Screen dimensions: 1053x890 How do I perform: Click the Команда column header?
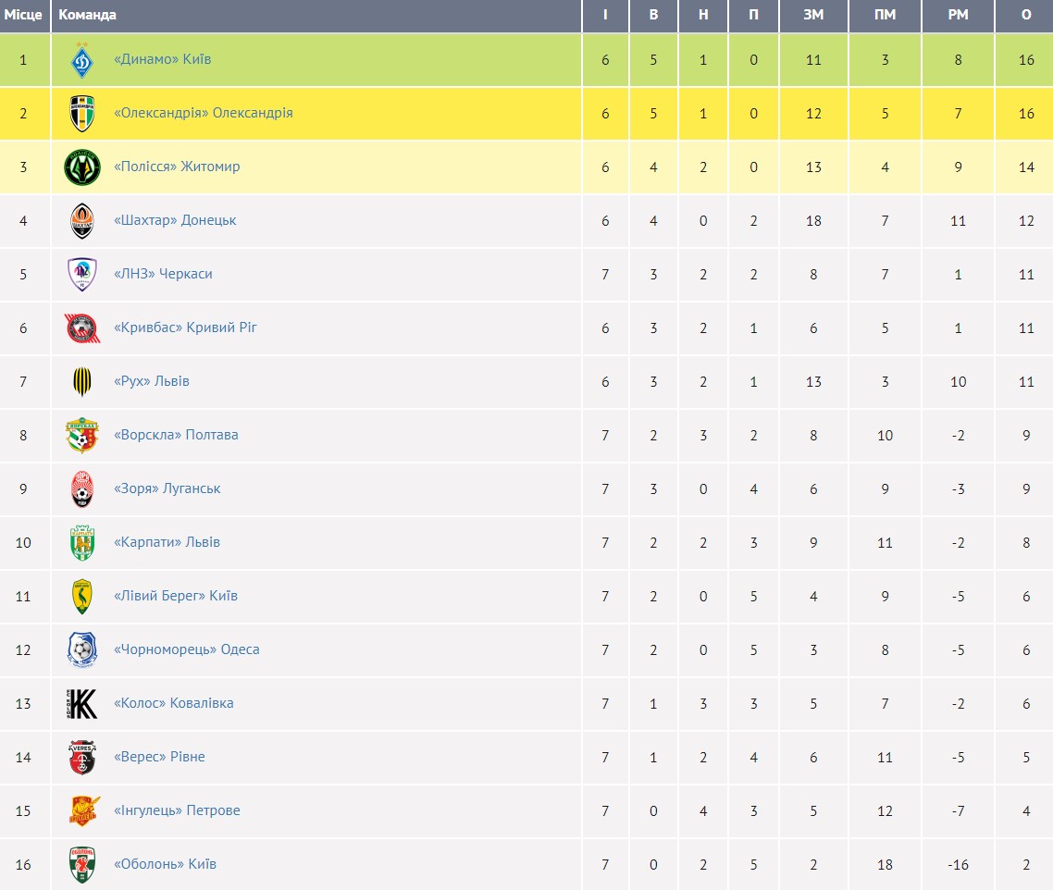[88, 15]
